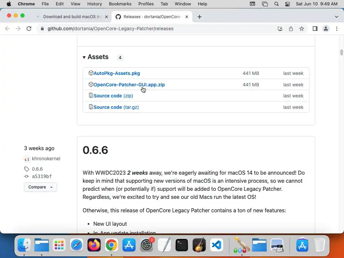
Task: Download Source code (zip)
Action: click(x=113, y=96)
